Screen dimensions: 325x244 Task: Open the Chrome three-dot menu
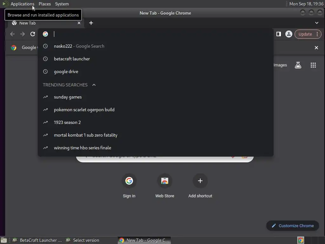coord(317,34)
